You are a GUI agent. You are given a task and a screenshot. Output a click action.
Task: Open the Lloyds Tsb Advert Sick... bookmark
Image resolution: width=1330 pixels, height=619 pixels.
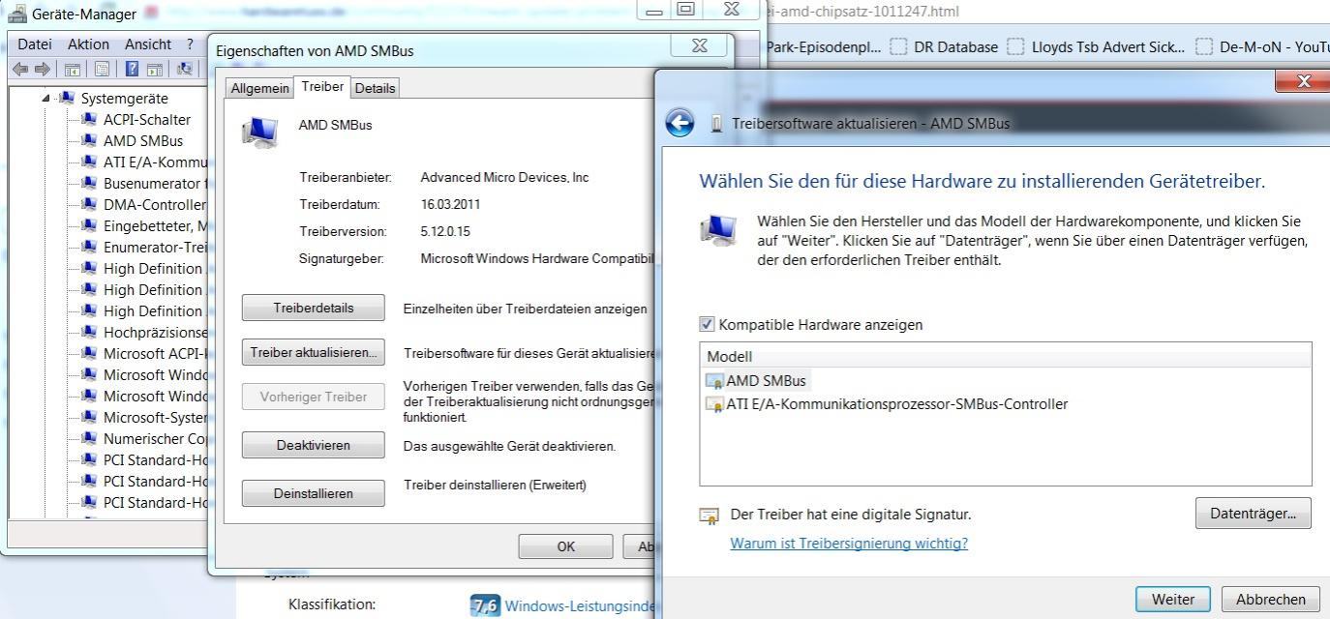[x=1097, y=46]
